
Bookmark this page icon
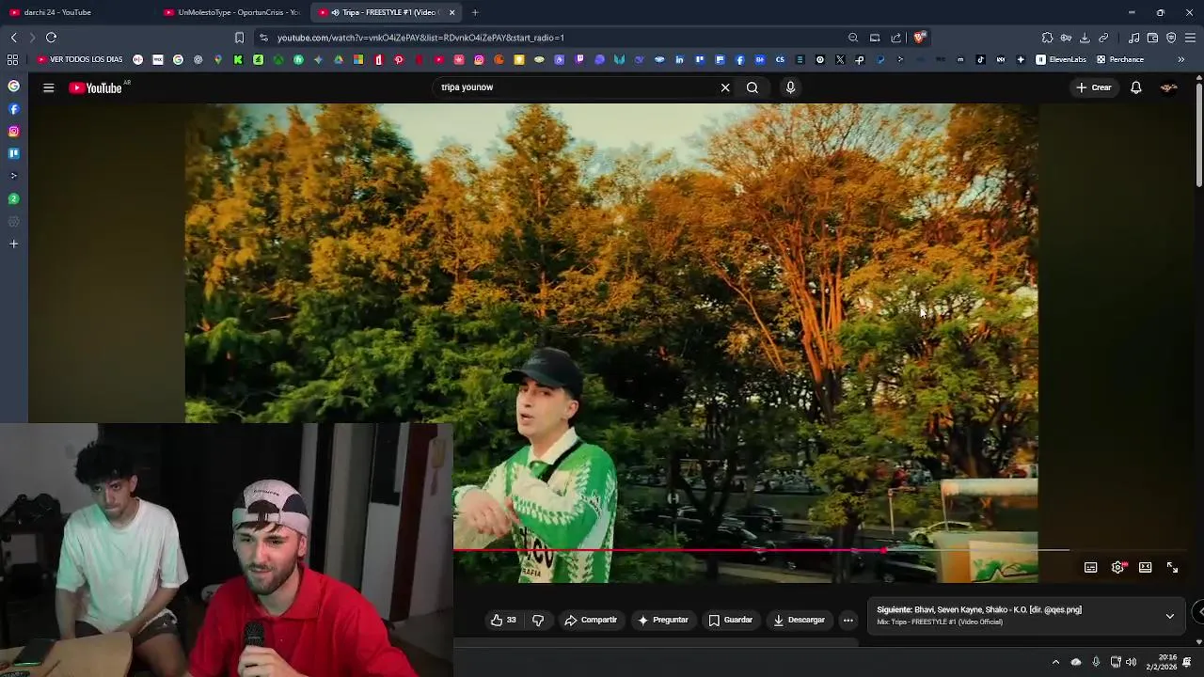point(239,38)
